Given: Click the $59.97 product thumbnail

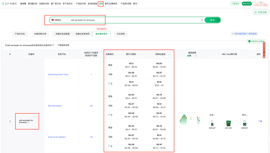Looking at the screenshot, I should pyautogui.click(x=212, y=124).
